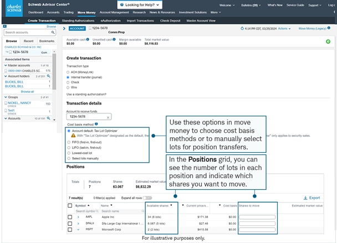The image size is (337, 243).
Task: Switch to the Recent tab
Action: (29, 41)
